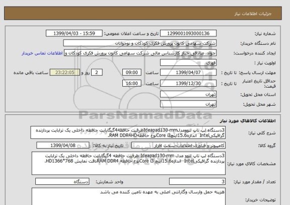
Task: Select the response deadline date 1399/04/07
Action: 188,73
